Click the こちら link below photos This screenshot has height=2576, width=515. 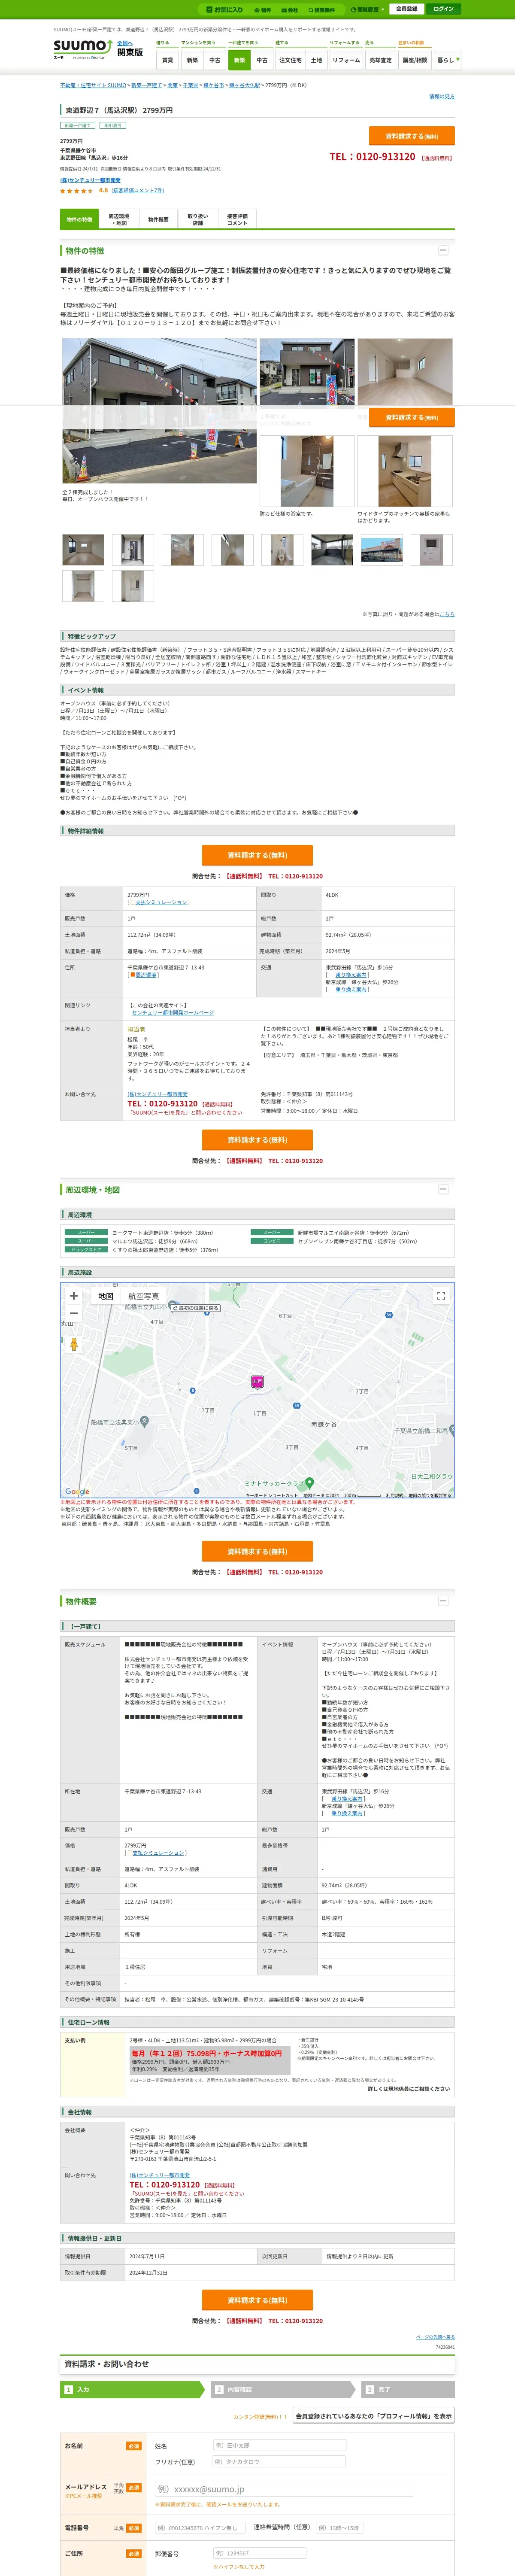pos(447,614)
